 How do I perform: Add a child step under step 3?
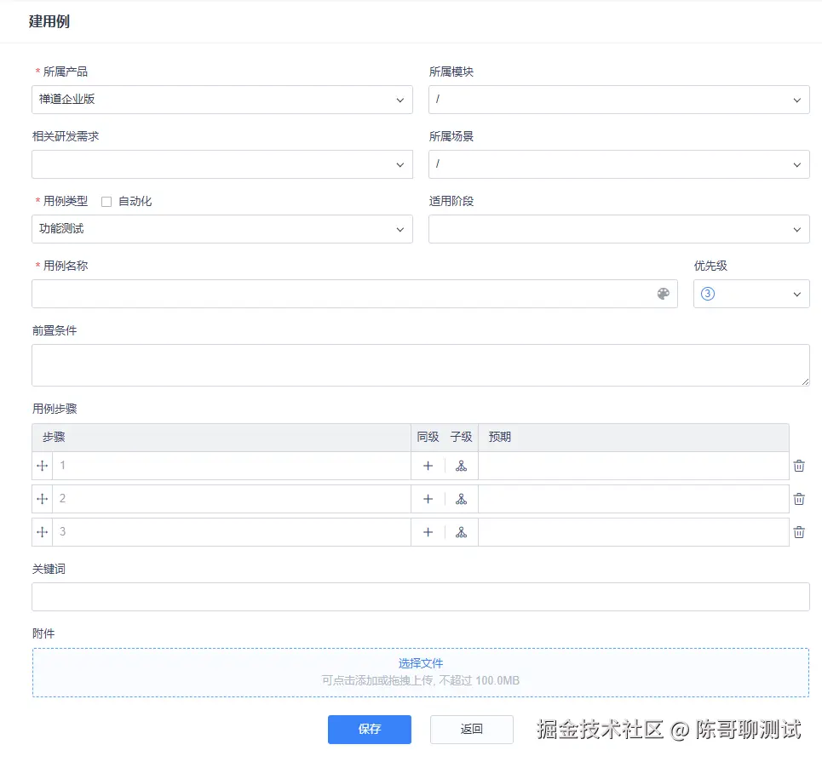click(461, 532)
